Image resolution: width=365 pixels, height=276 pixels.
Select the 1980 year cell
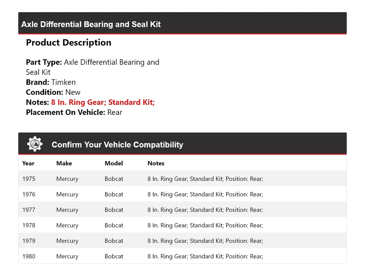29,257
